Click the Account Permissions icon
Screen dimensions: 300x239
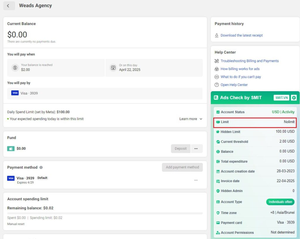(x=218, y=233)
